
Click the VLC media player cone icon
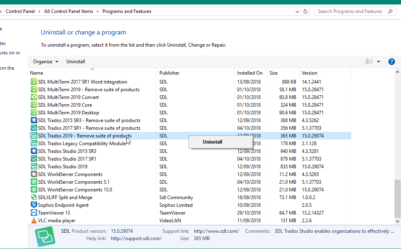[34, 220]
